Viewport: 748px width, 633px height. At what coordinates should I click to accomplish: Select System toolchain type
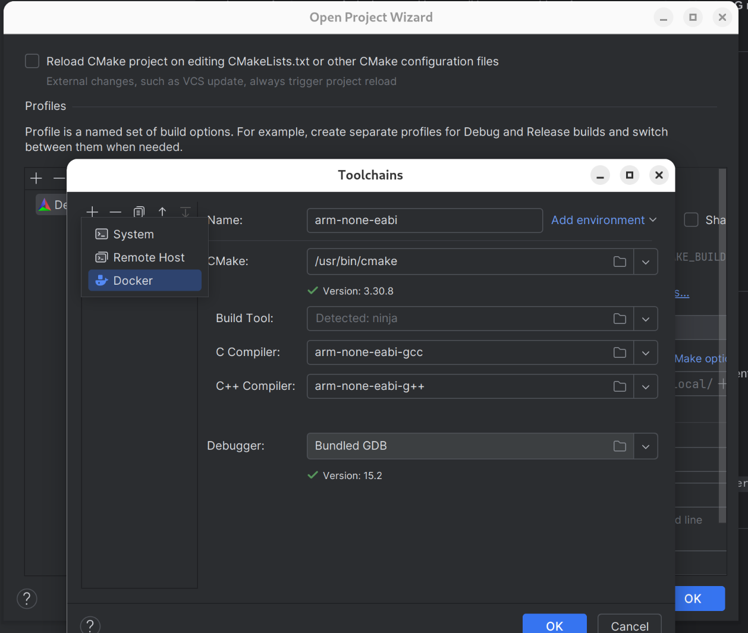144,234
